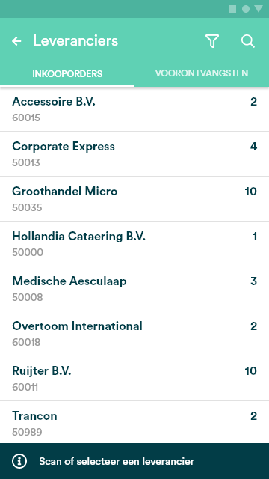Open Overtoom International entry

pos(134,334)
